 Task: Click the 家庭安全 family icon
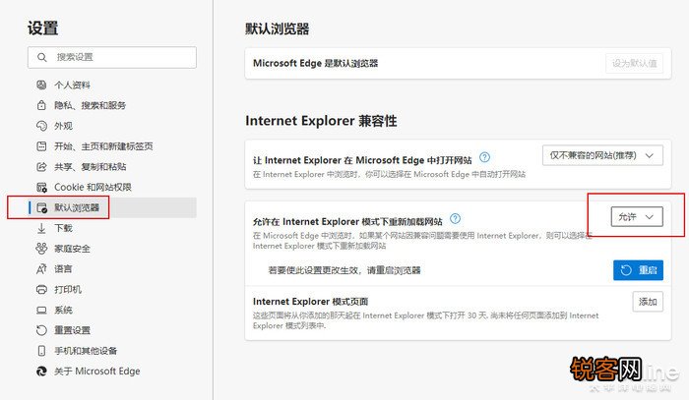[41, 249]
